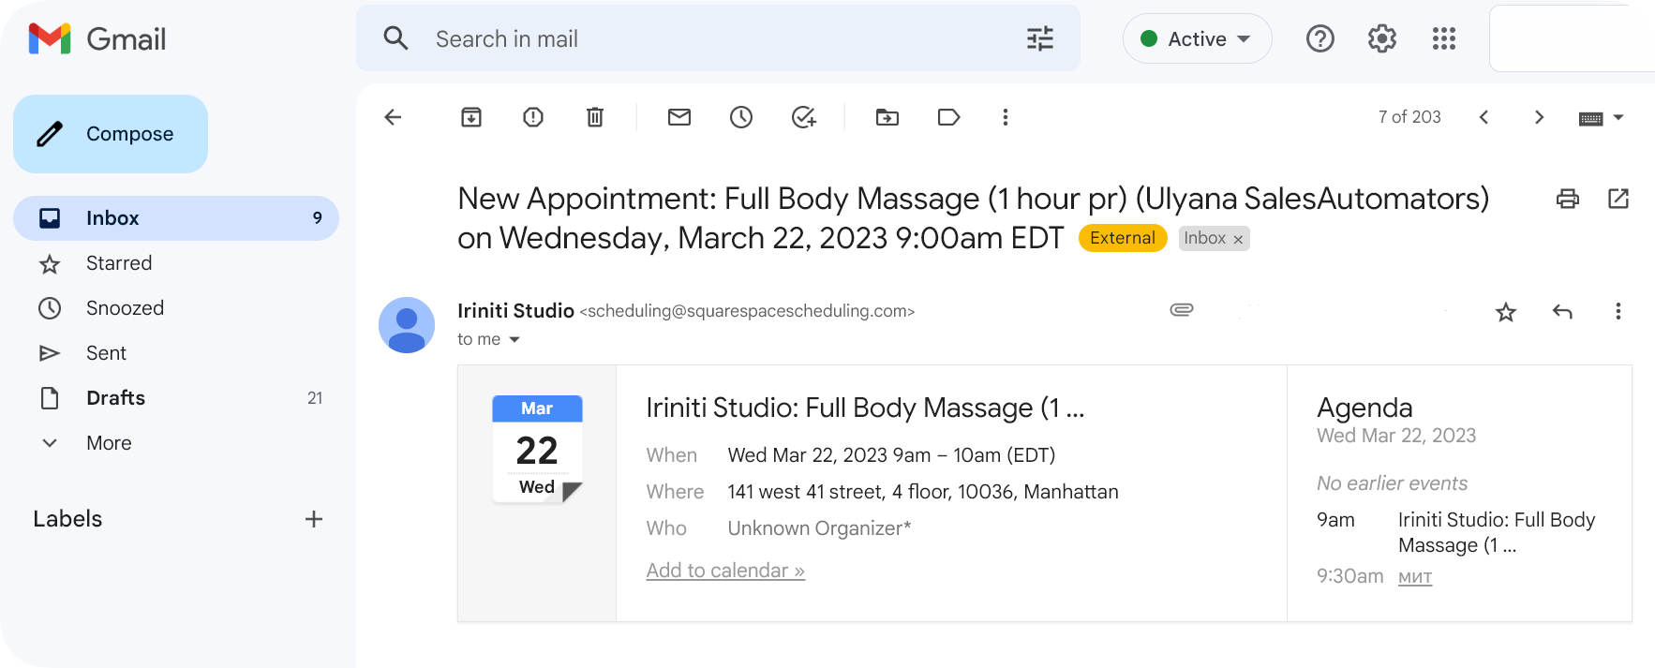This screenshot has height=668, width=1655.
Task: Remove the Inbox label from the email
Action: 1238,240
